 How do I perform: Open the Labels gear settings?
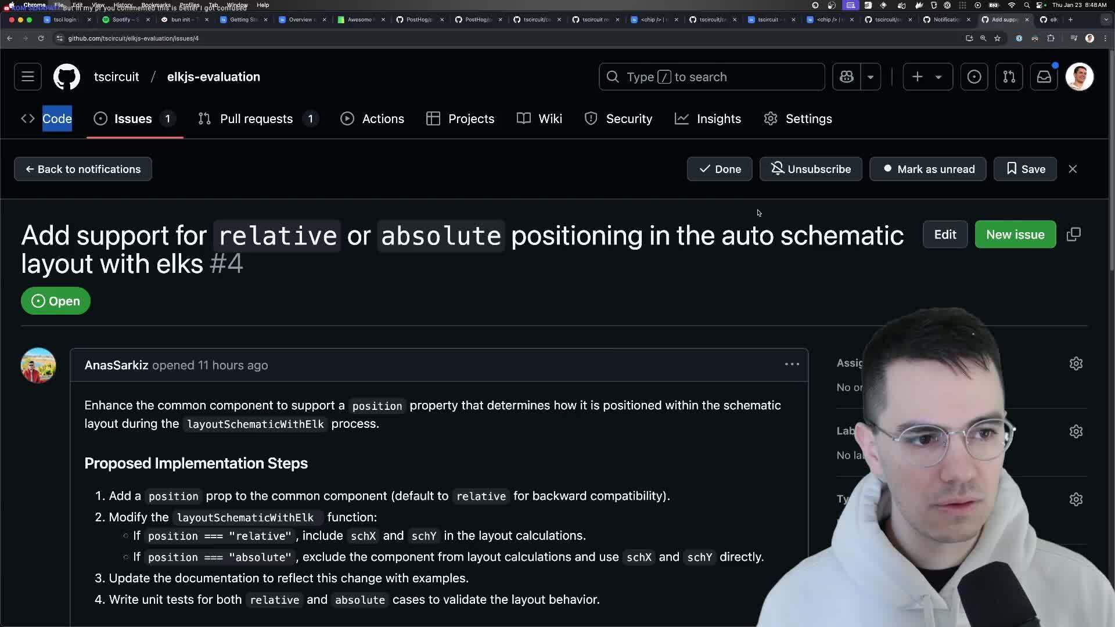1076,431
